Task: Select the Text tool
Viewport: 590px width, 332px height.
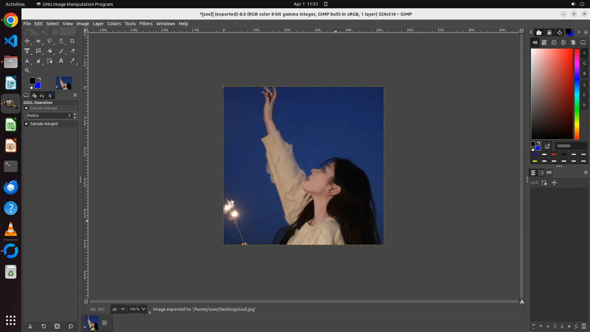Action: click(61, 61)
